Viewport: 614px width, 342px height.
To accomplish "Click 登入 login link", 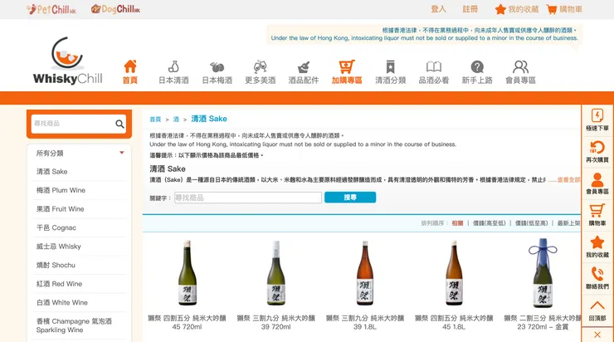I will pos(438,9).
